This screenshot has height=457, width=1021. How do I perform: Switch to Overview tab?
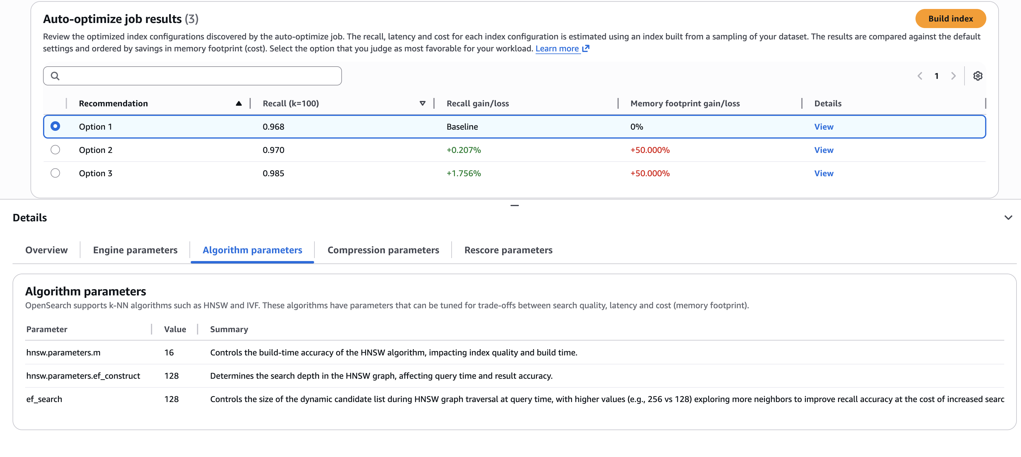(46, 250)
